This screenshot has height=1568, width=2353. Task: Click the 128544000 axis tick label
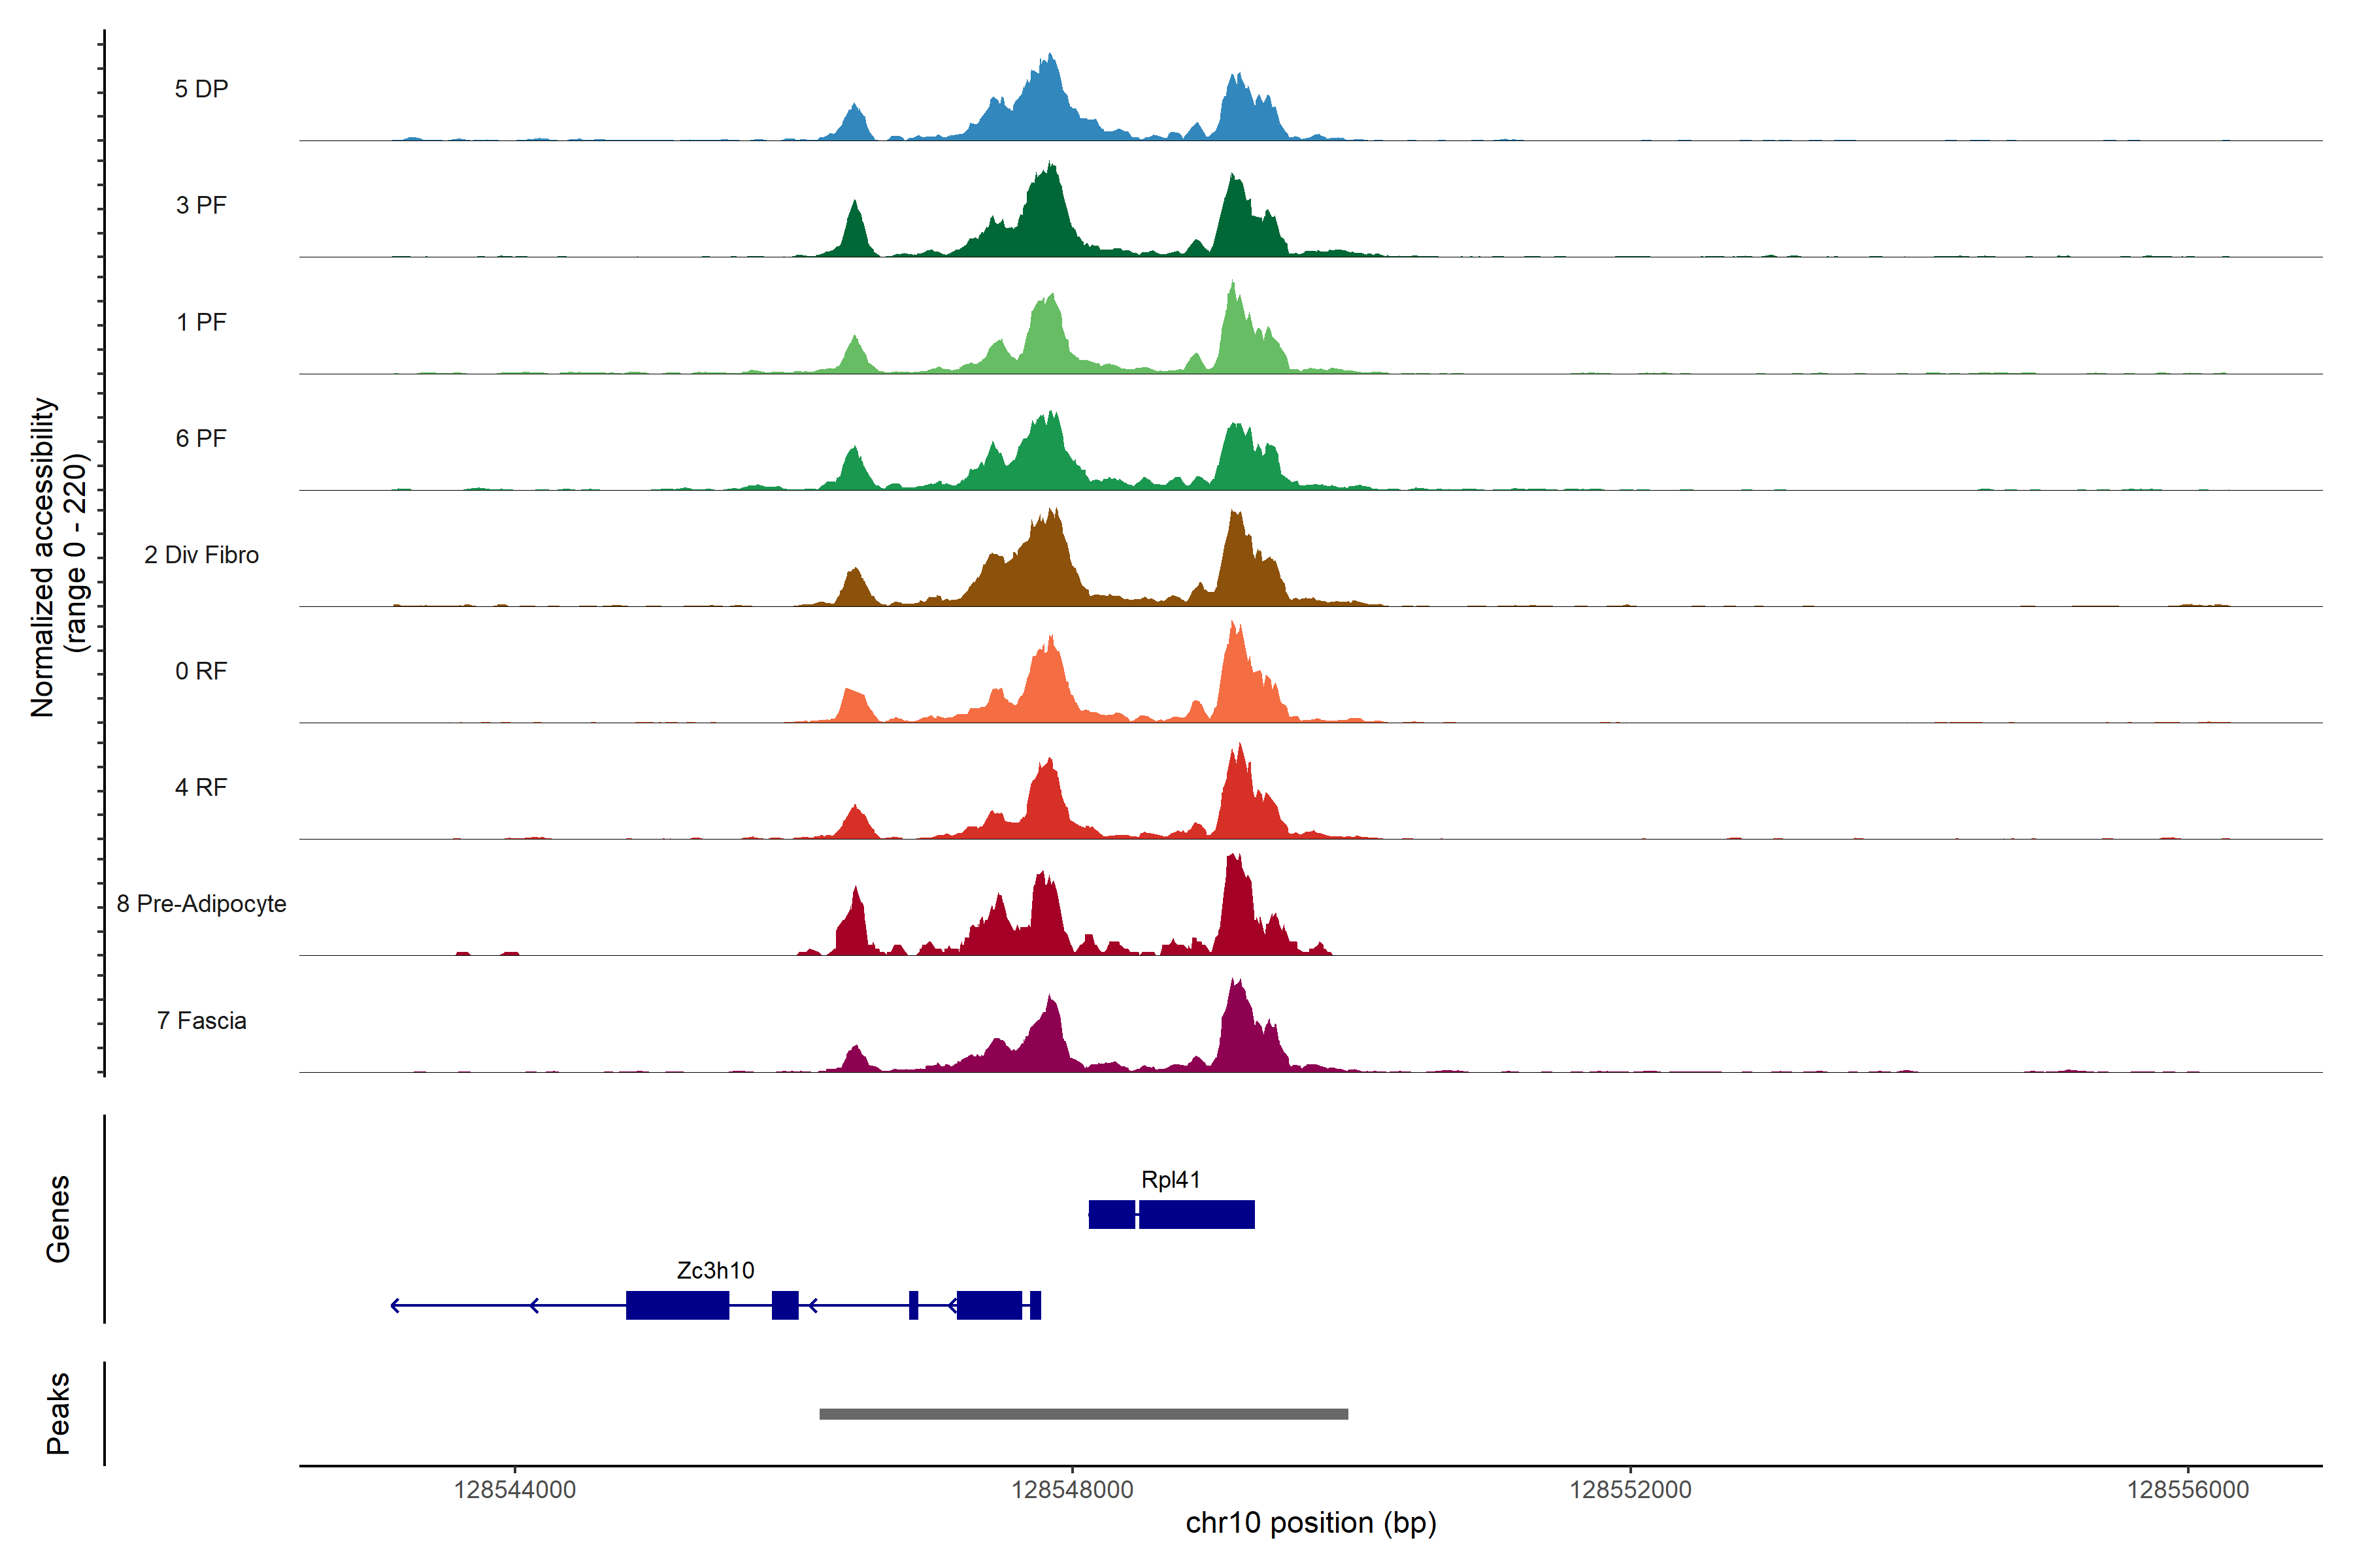pos(514,1490)
